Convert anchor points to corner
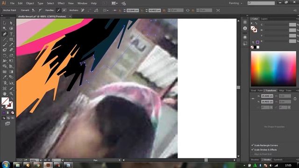The width and height of the screenshot is (299, 168). click(34, 10)
